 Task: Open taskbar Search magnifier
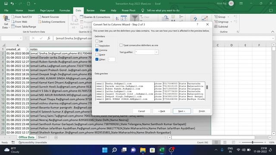tap(114, 150)
